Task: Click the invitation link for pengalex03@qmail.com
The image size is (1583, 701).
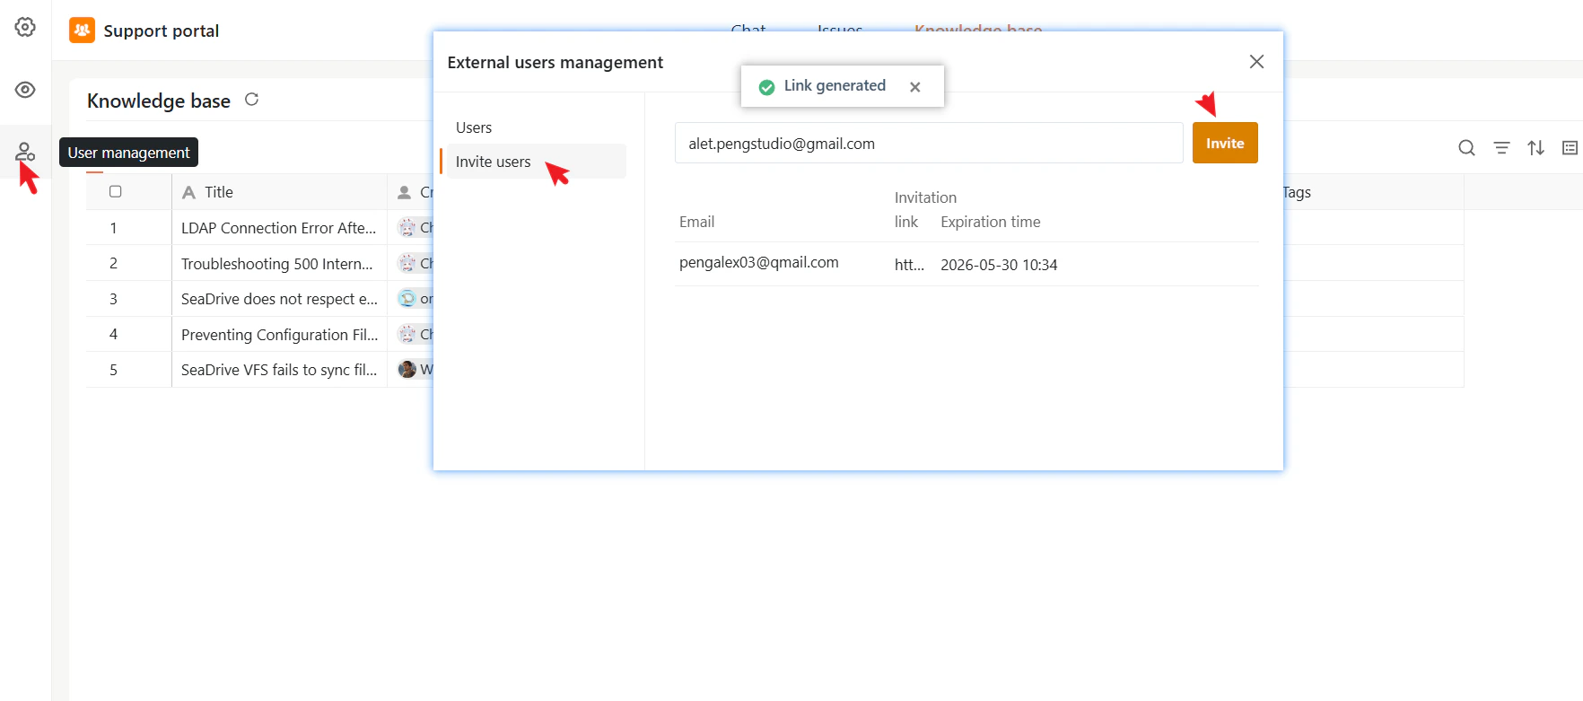Action: point(909,265)
